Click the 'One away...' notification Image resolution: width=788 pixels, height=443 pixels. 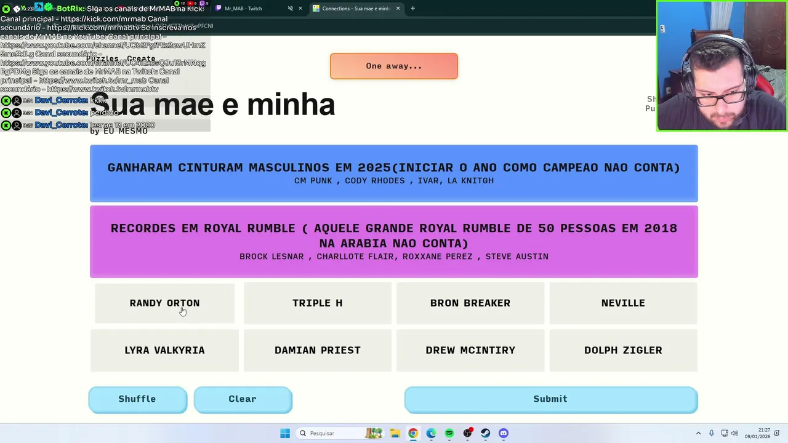coord(394,66)
